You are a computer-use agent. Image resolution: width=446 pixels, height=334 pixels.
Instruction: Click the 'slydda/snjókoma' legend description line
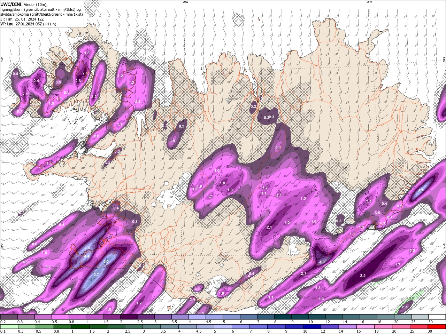click(x=41, y=14)
